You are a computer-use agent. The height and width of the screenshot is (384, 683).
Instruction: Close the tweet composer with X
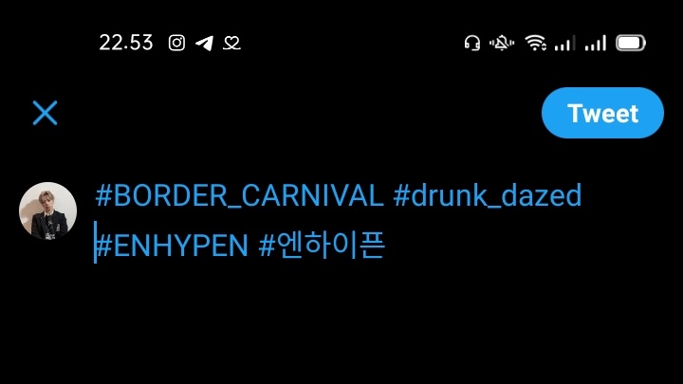[45, 113]
